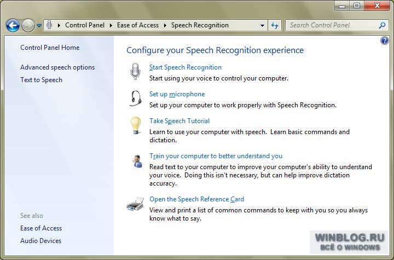Click the text 'Start using your voice to control your computer.'
Image resolution: width=394 pixels, height=260 pixels.
click(218, 78)
